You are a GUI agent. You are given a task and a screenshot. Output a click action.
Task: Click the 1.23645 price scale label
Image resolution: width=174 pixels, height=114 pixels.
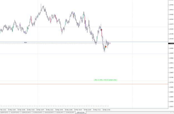click(x=171, y=92)
